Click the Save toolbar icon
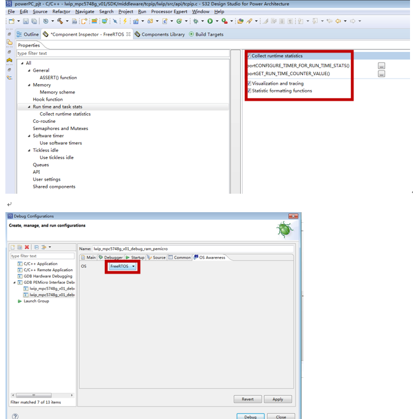 tap(26, 21)
